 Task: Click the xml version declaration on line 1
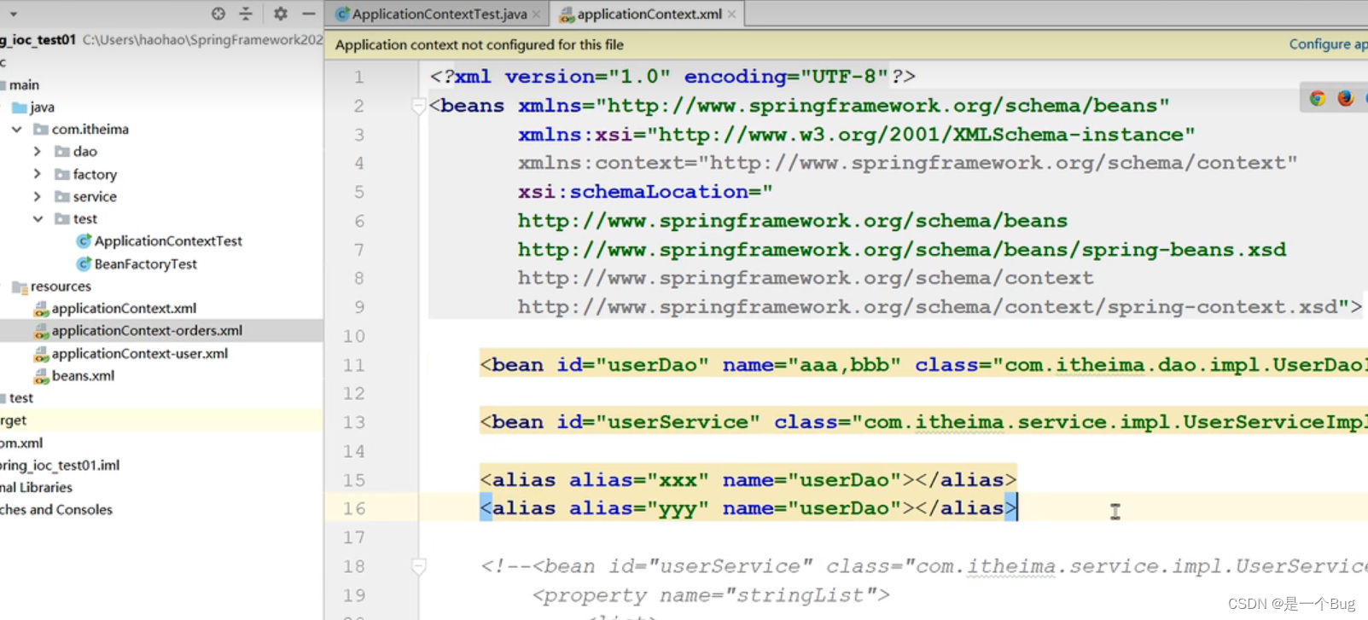coord(672,77)
